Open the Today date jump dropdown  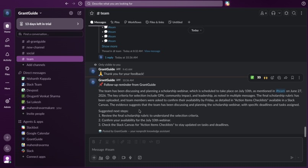pyautogui.click(x=196, y=30)
